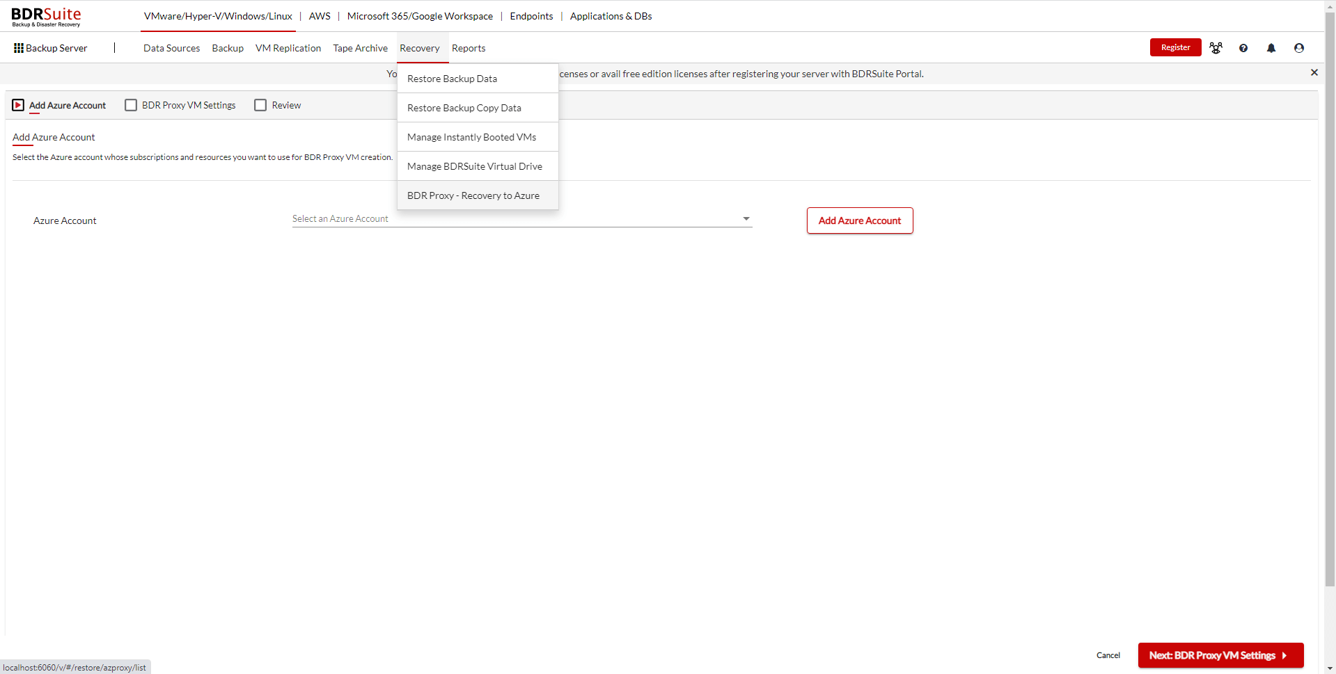Screen dimensions: 1336x674
Task: Switch to the AWS tab
Action: tap(320, 16)
